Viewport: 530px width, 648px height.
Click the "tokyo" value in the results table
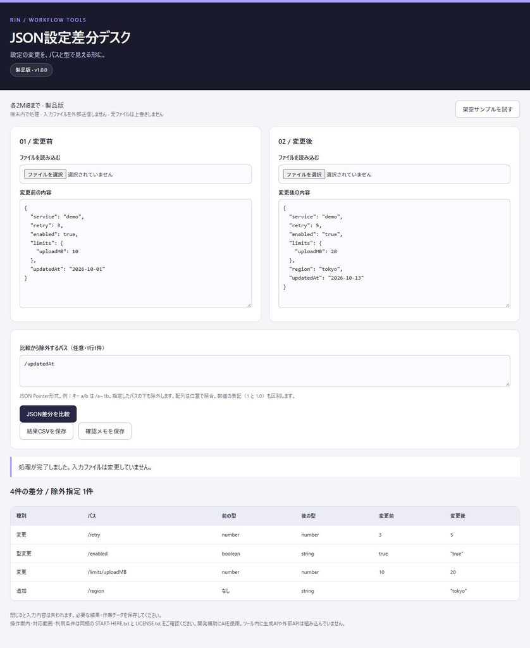(459, 591)
